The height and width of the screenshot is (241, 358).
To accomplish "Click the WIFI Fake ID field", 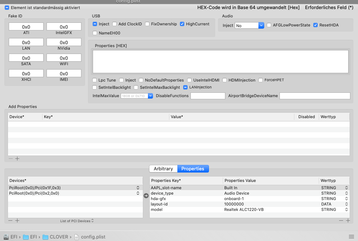I will point(64,58).
